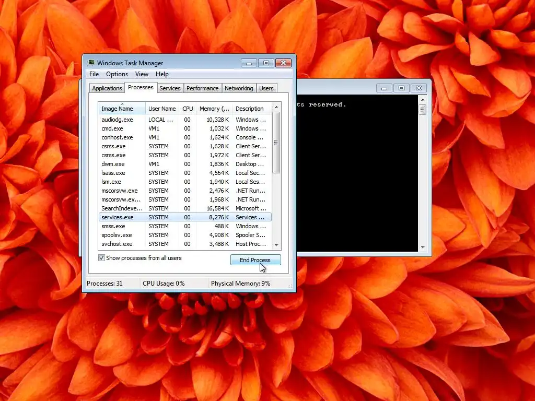
Task: Click the Task Manager title bar icon
Action: coord(91,63)
